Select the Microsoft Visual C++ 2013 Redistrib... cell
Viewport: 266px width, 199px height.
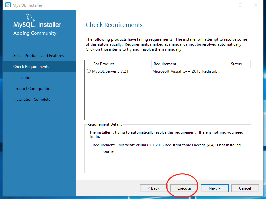tap(187, 71)
